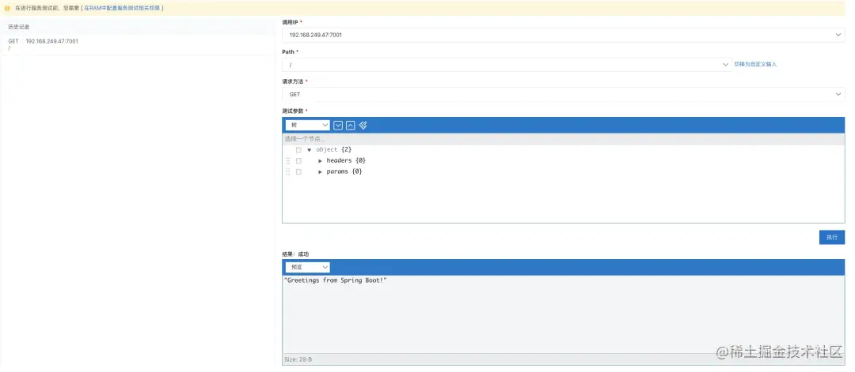855x372 pixels.
Task: Click the collapse-all nodes icon in parameter toolbar
Action: pyautogui.click(x=351, y=125)
